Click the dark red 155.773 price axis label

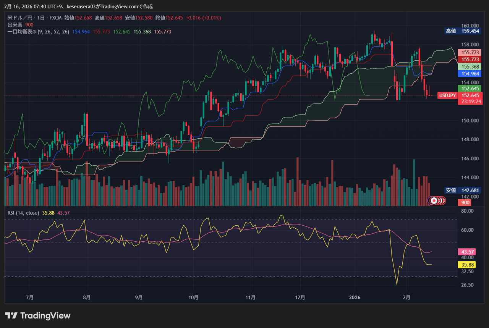tap(470, 60)
